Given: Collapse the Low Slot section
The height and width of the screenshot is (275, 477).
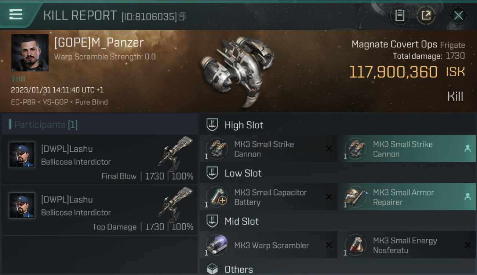Looking at the screenshot, I should [x=243, y=173].
